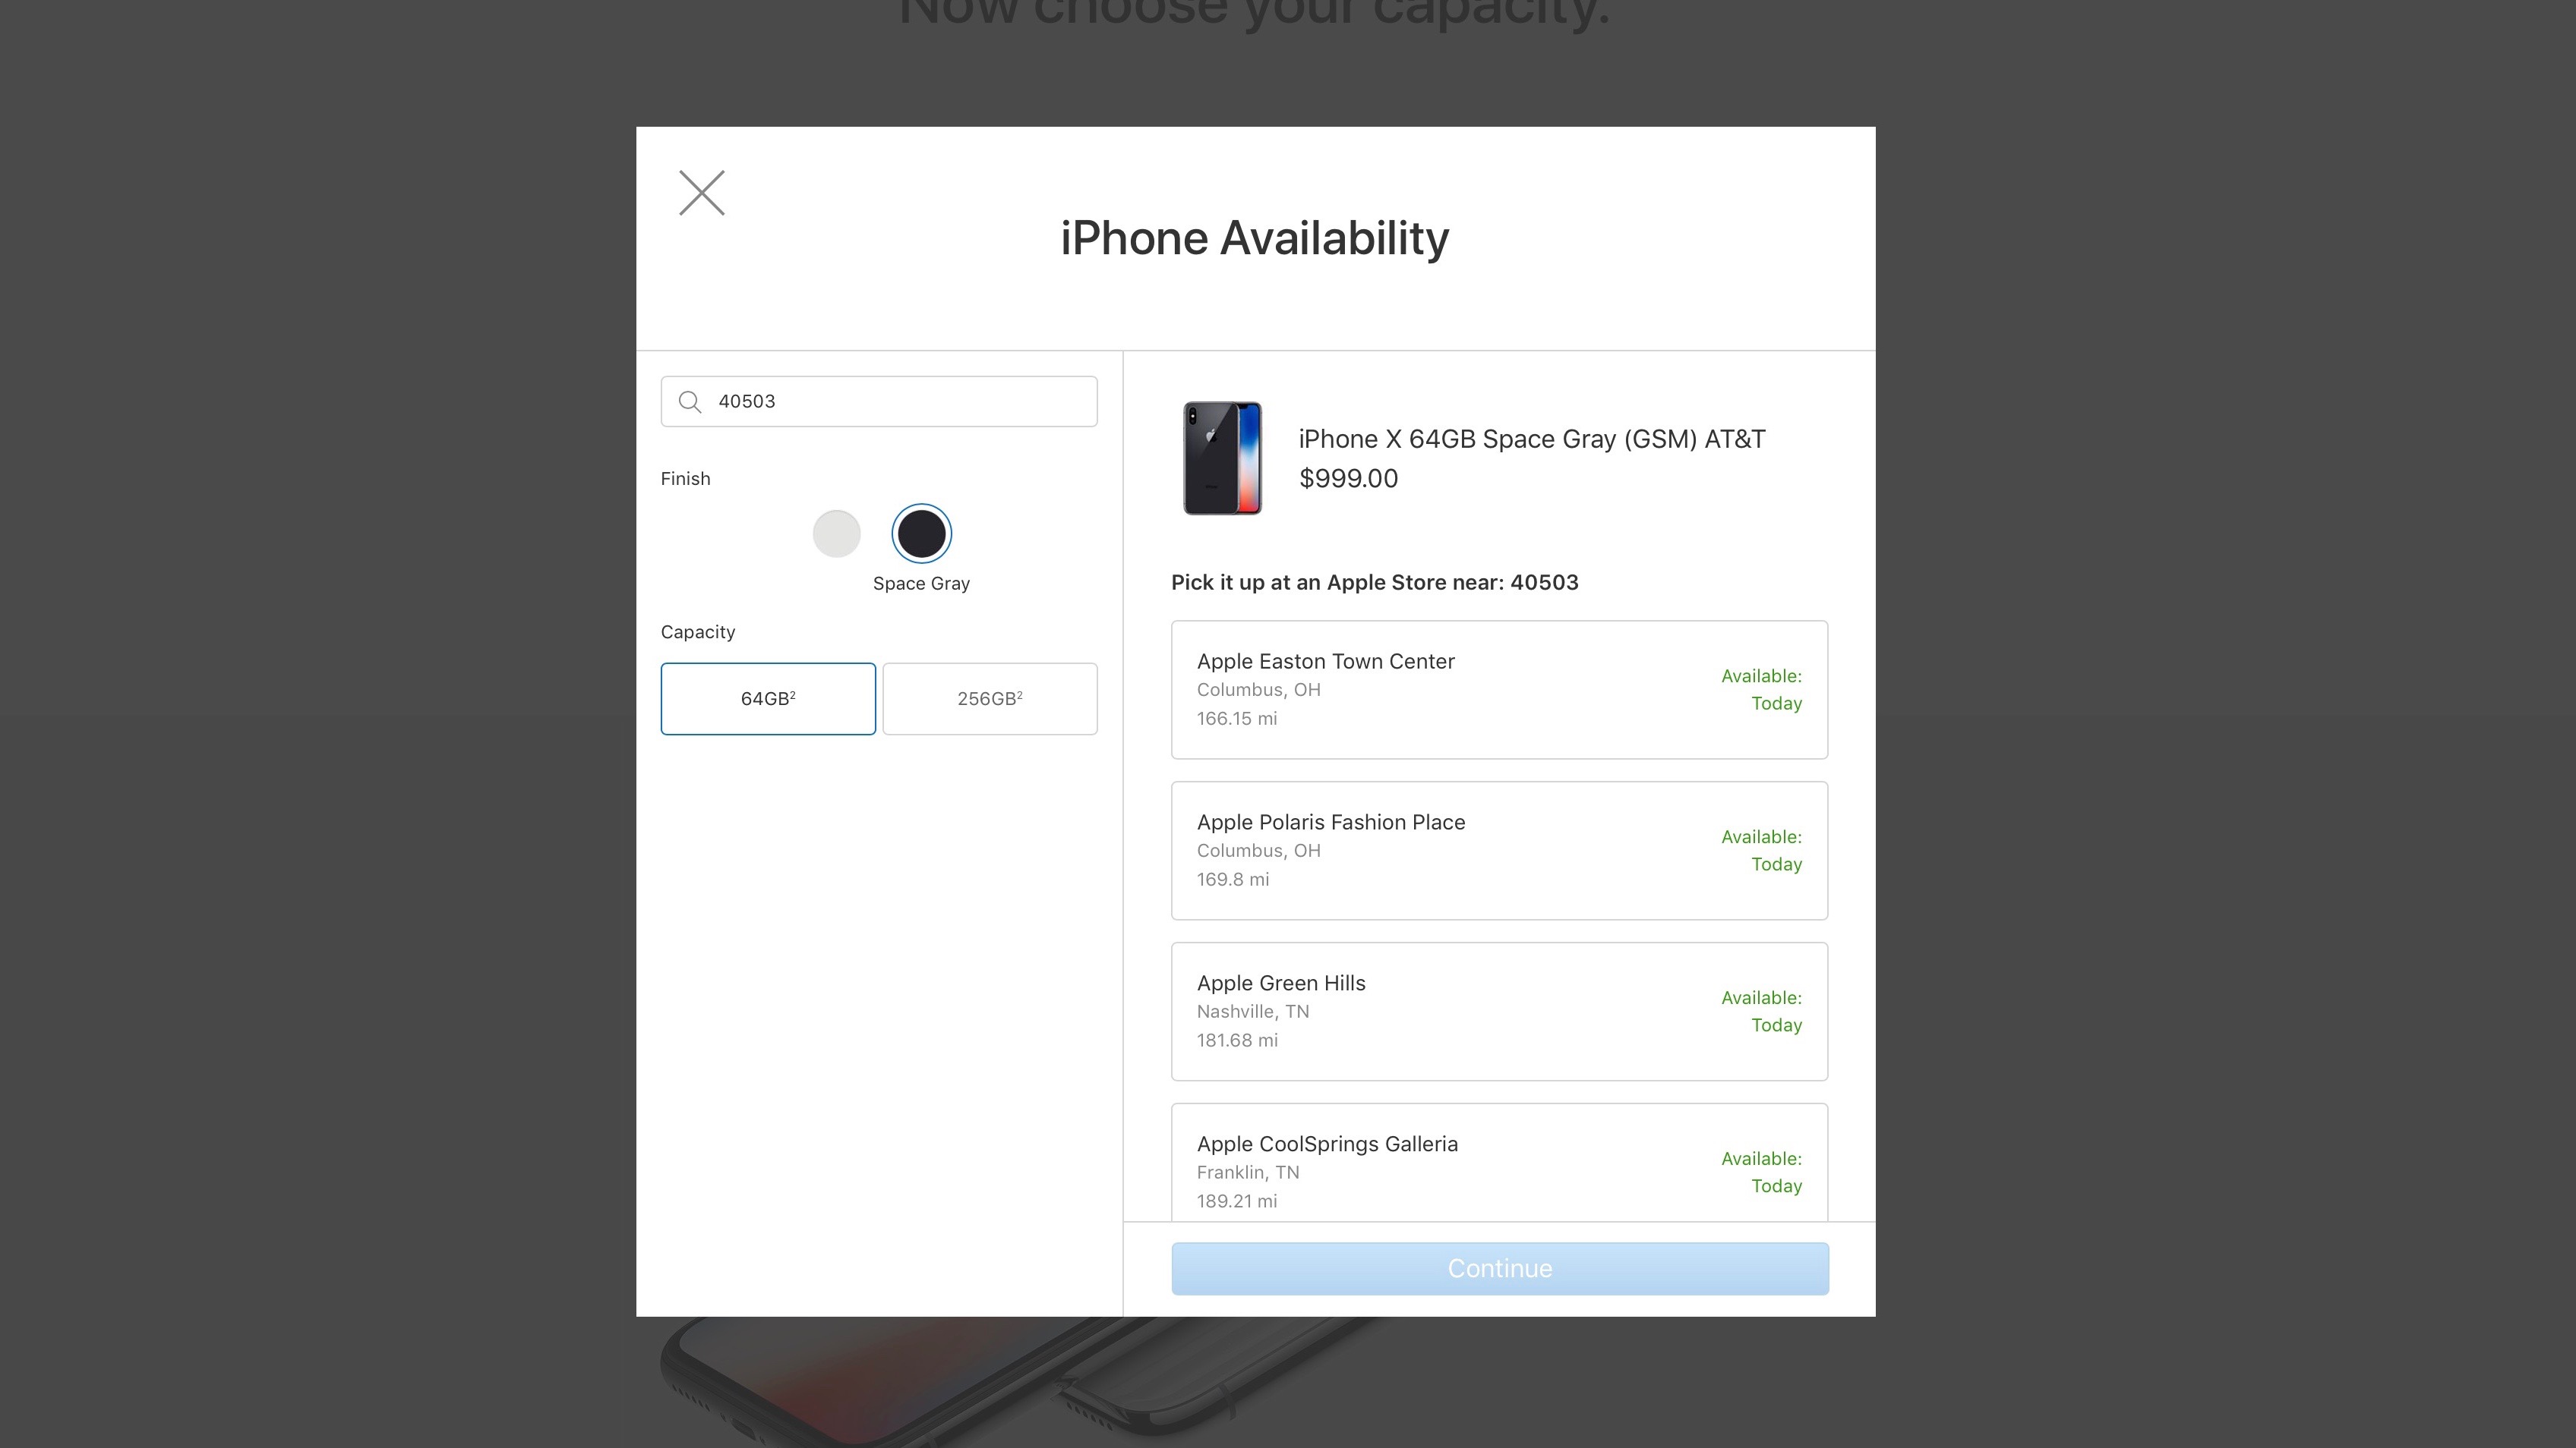Select the 256GB capacity option

pyautogui.click(x=989, y=698)
